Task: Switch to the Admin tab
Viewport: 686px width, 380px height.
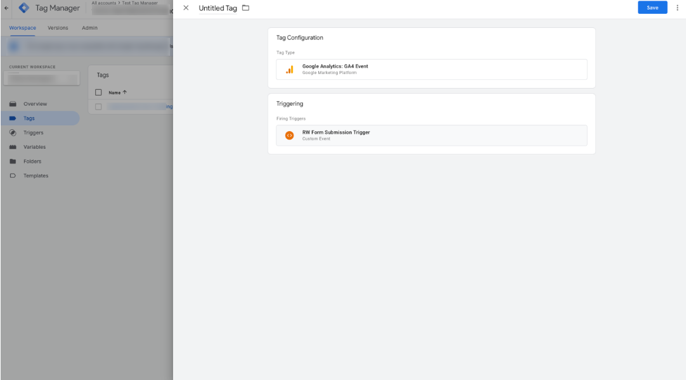Action: (89, 28)
